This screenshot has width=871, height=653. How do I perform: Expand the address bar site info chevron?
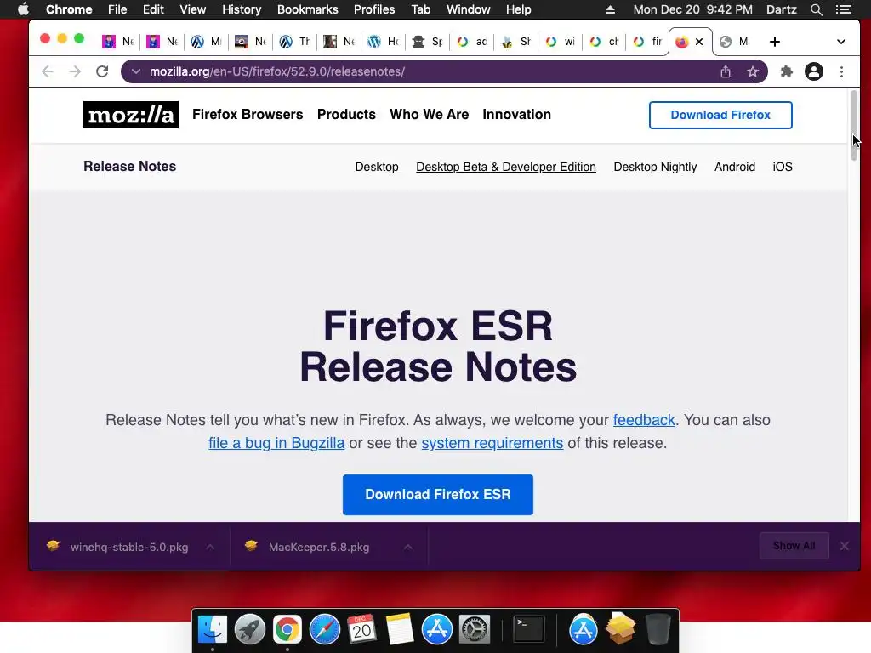(135, 71)
